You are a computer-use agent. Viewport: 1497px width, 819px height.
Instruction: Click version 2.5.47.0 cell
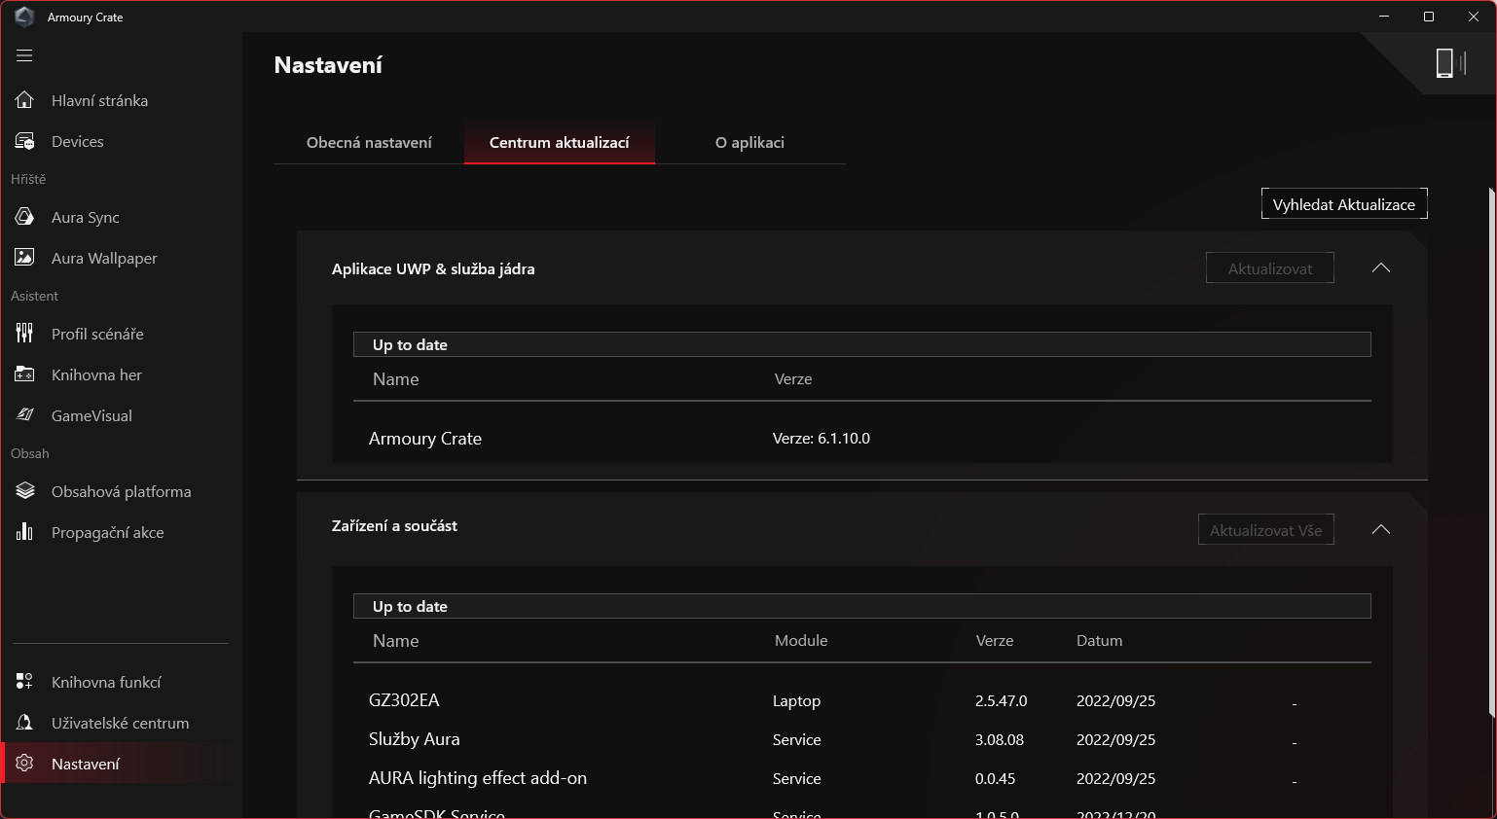[x=1002, y=701]
